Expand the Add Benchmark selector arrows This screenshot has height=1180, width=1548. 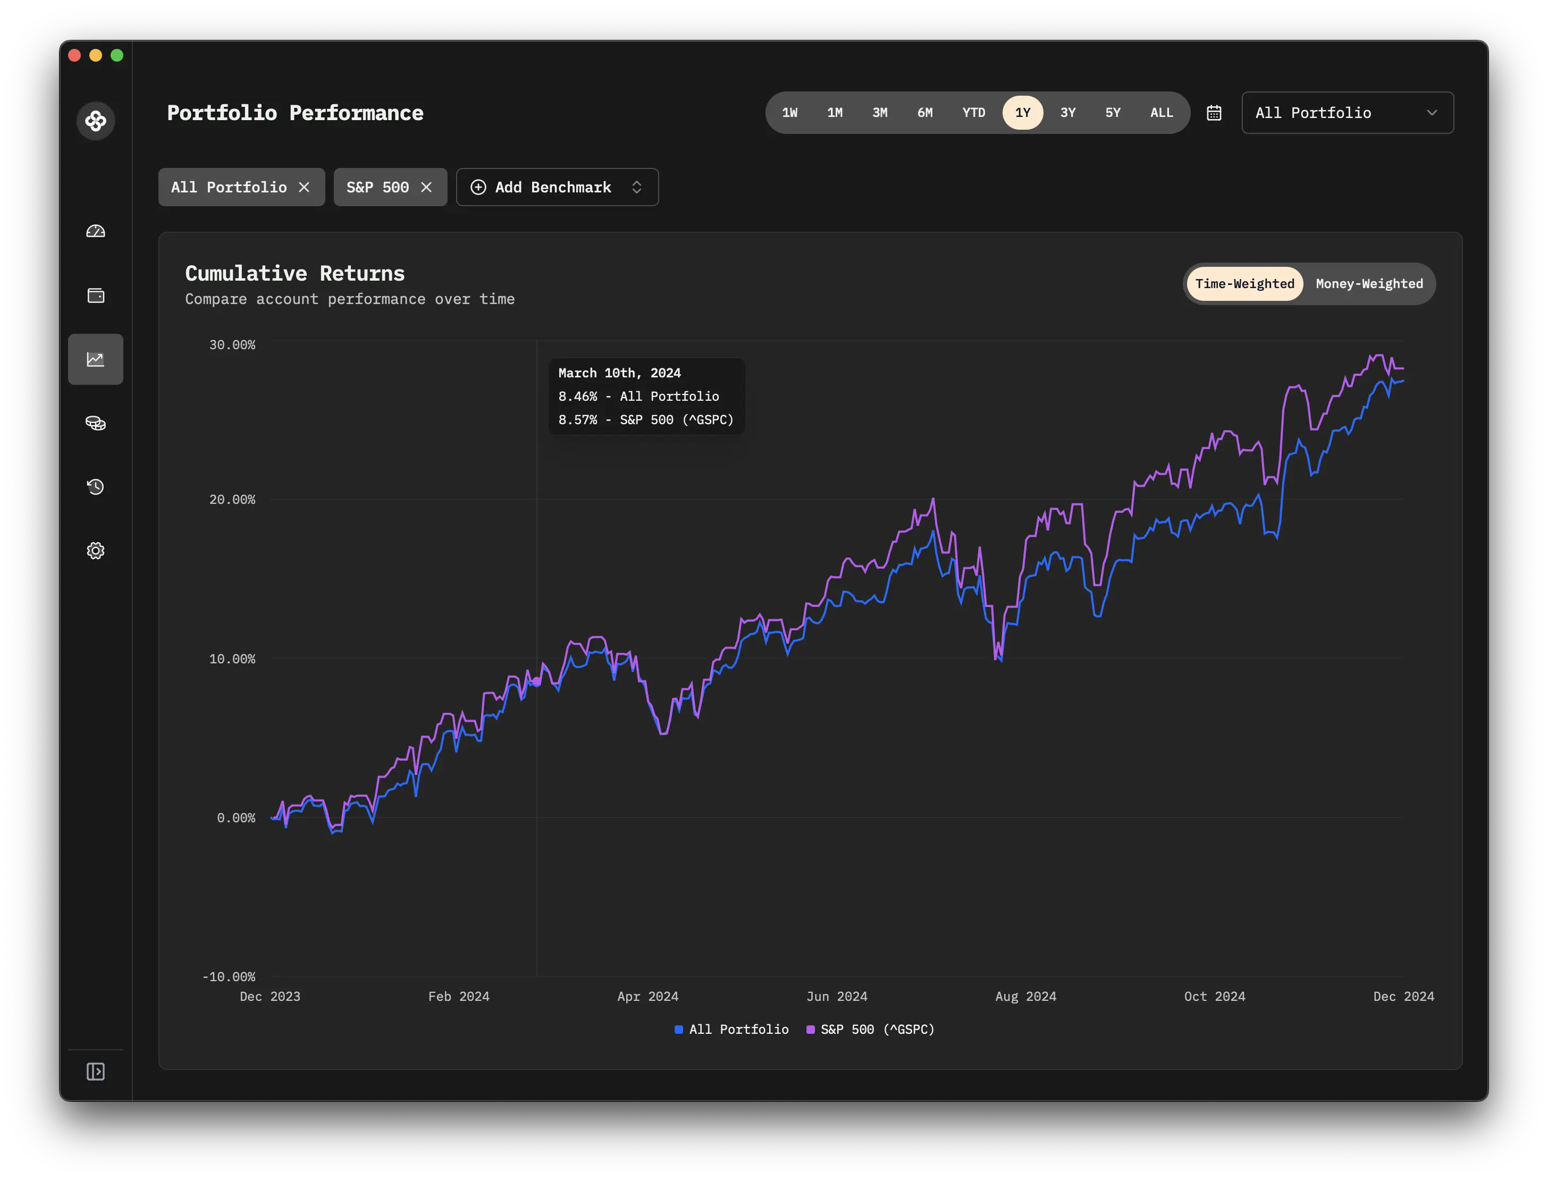636,187
